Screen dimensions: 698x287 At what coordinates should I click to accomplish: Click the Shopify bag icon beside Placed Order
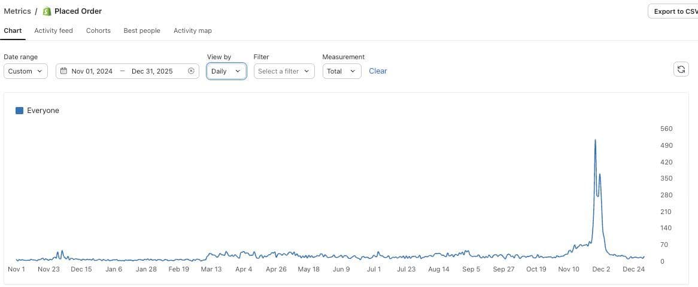pyautogui.click(x=47, y=11)
